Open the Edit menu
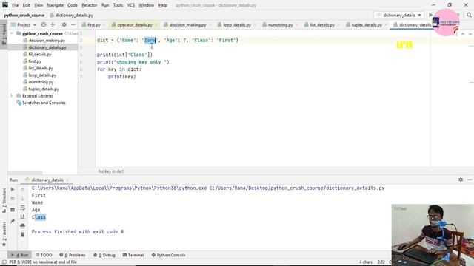 click(27, 5)
